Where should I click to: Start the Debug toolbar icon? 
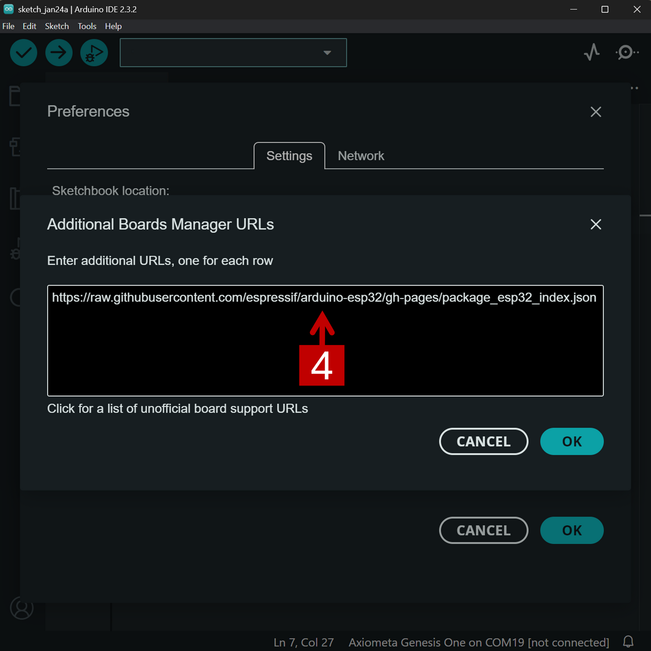coord(94,53)
